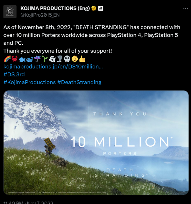Viewport: 191px width, 204px height.
Task: Open the kojimaproductions.jp/en/DS10million link
Action: tap(53, 67)
